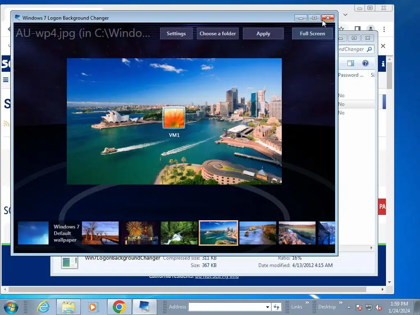The width and height of the screenshot is (420, 315).
Task: Choose the rocky river gorge wallpaper thumbnail
Action: pyautogui.click(x=297, y=233)
